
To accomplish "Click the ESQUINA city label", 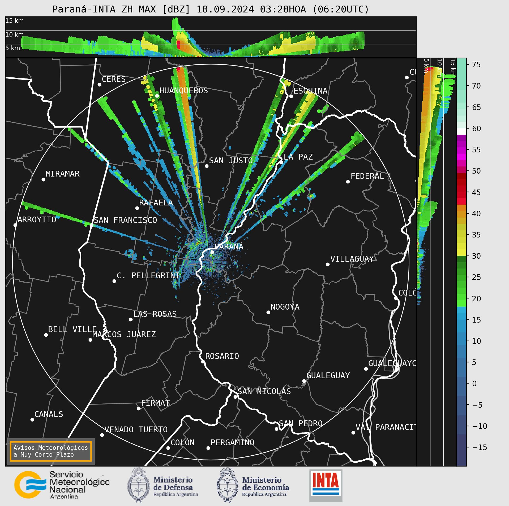I will [x=310, y=91].
